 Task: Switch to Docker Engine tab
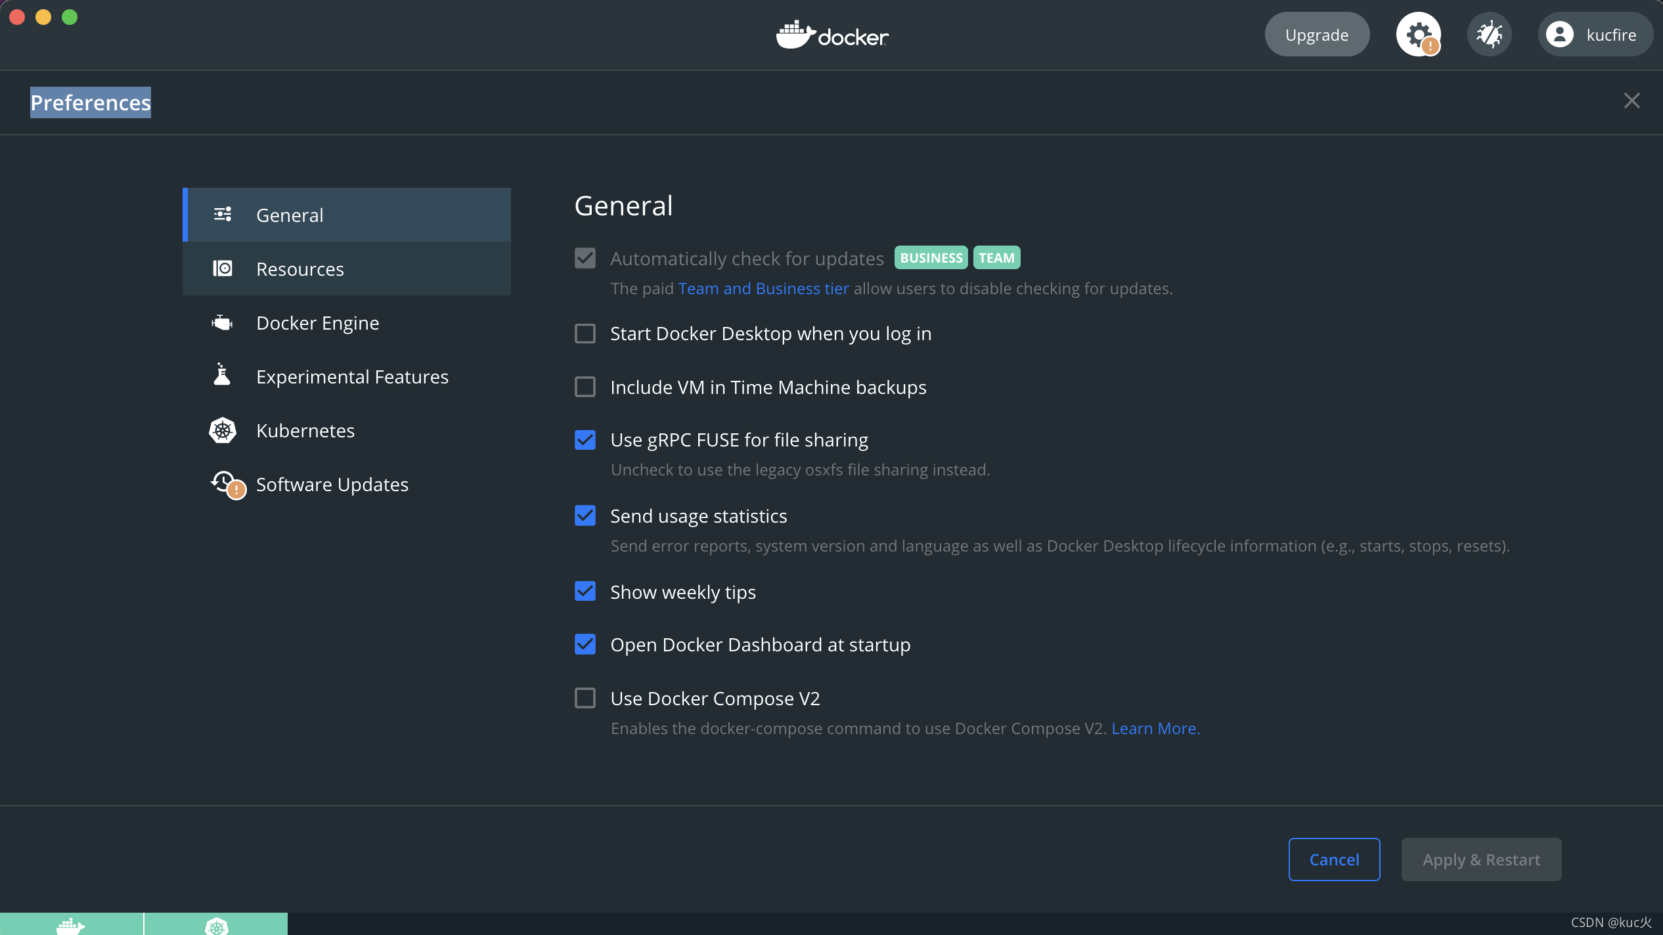tap(347, 322)
